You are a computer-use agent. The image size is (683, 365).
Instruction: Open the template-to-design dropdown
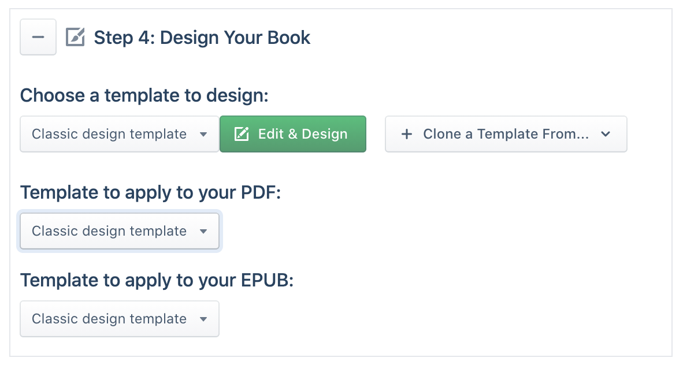tap(120, 134)
